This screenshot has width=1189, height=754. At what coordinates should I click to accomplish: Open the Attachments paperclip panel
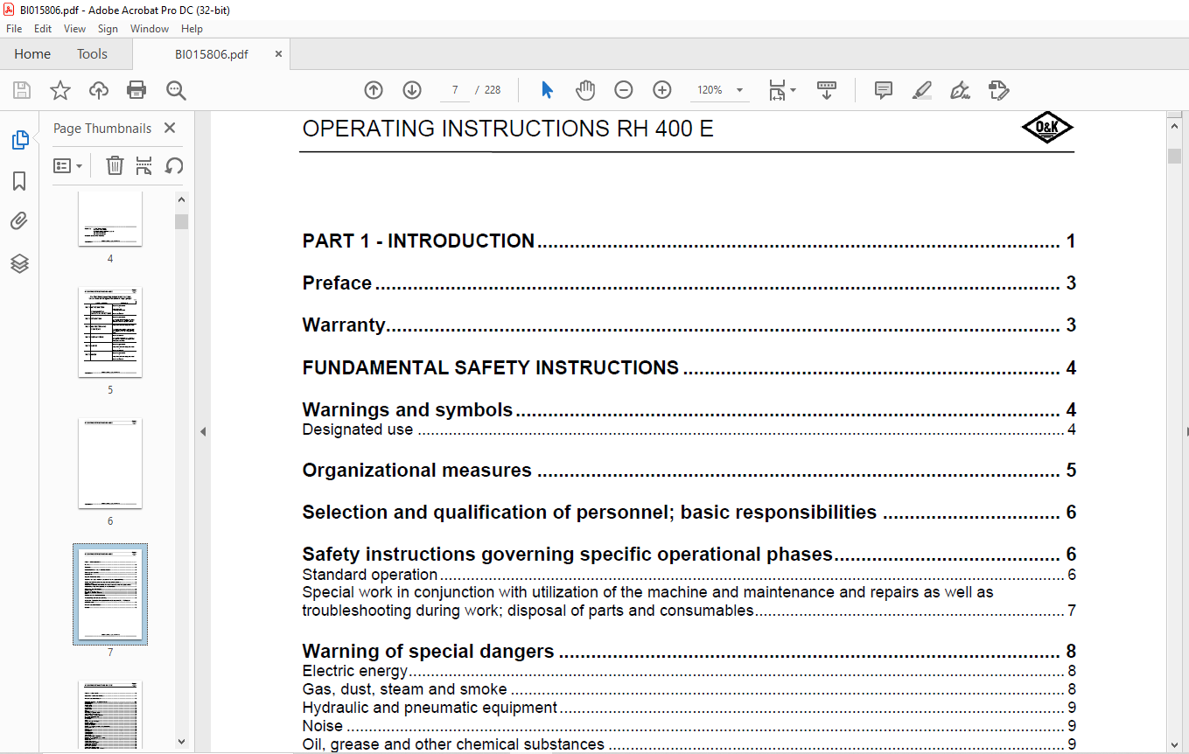click(19, 221)
